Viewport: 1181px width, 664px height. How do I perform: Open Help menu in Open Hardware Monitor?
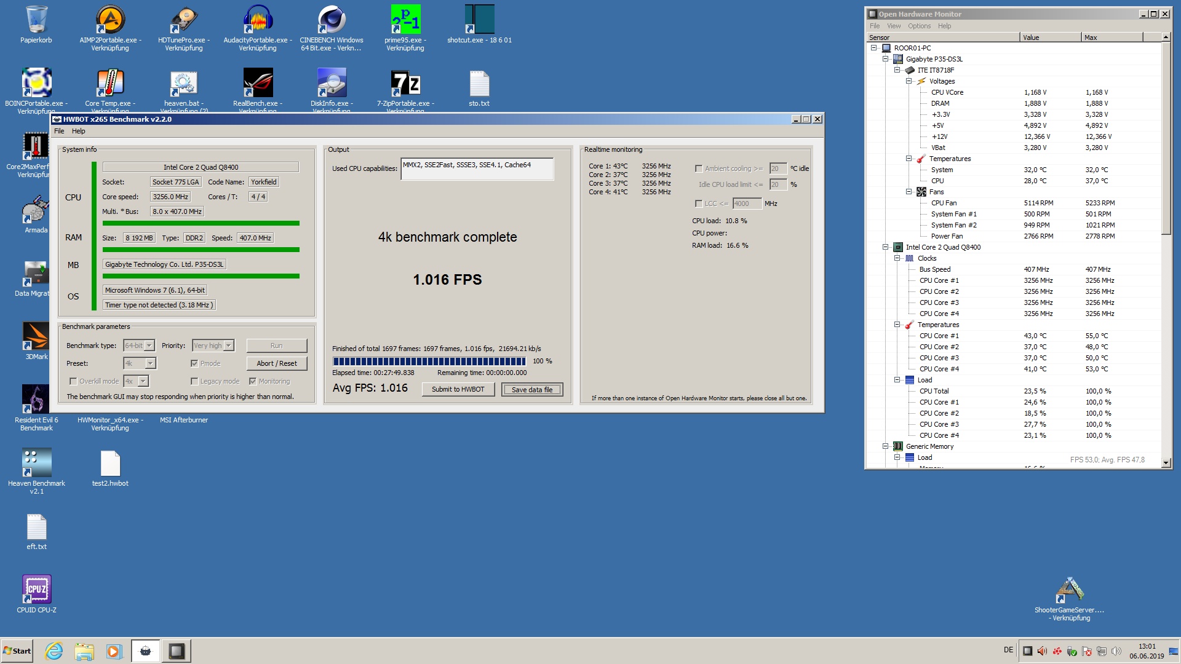[x=944, y=26]
